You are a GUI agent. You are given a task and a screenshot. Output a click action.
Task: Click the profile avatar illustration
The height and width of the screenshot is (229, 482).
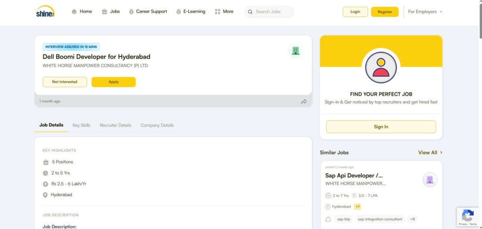point(381,67)
